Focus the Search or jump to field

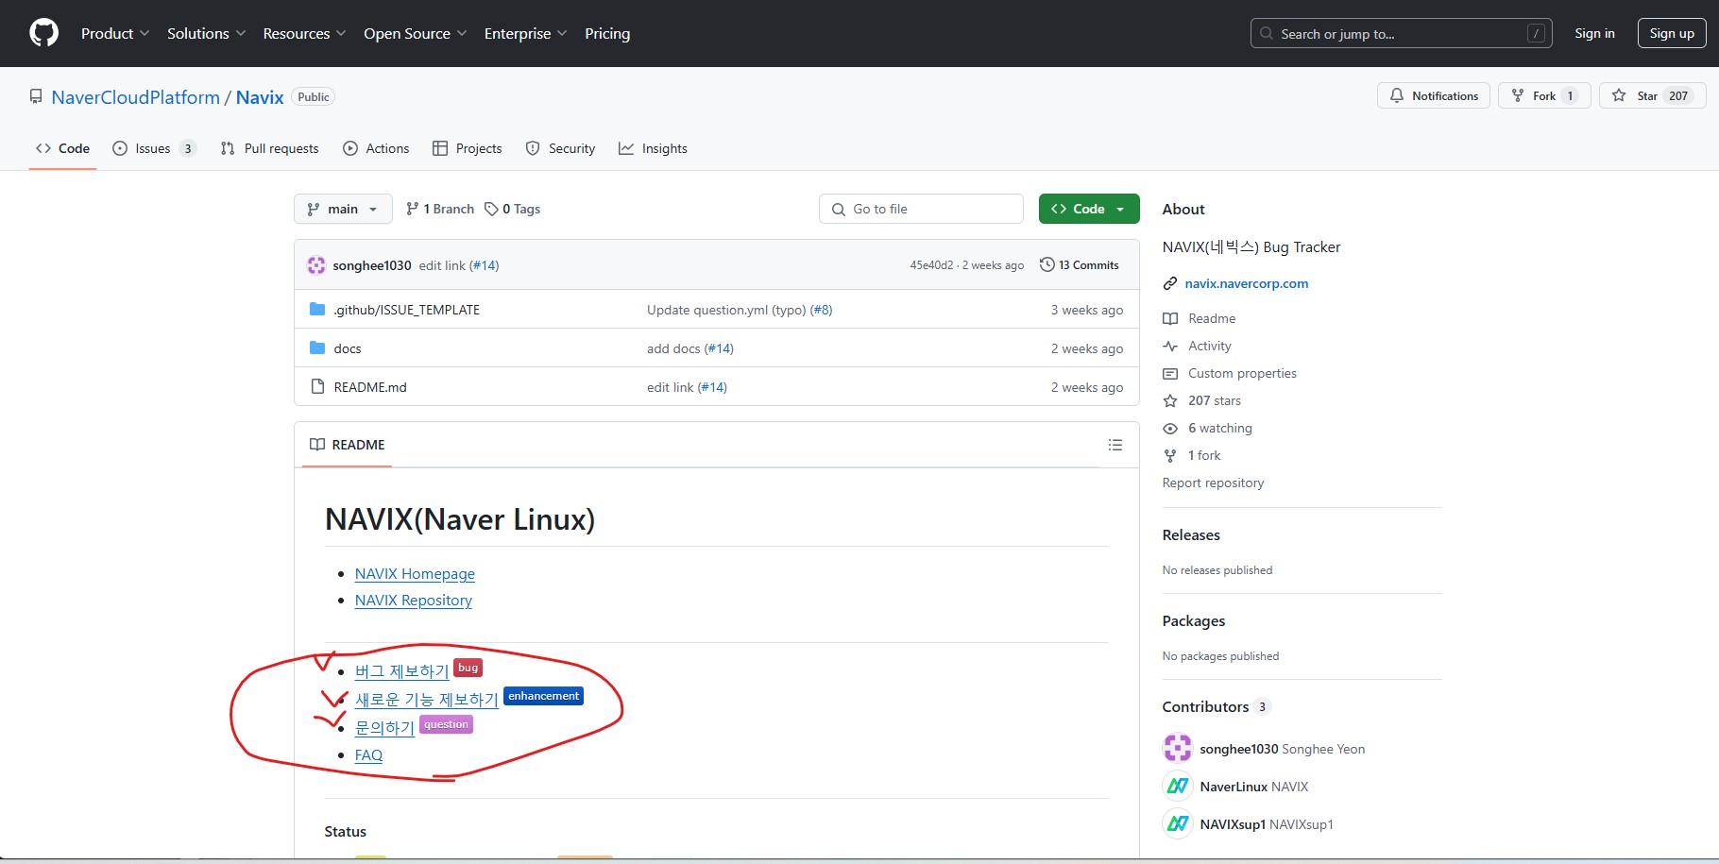click(x=1402, y=33)
